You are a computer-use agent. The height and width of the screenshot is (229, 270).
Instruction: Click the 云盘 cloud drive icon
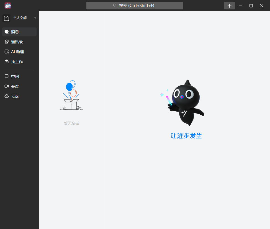coord(7,96)
